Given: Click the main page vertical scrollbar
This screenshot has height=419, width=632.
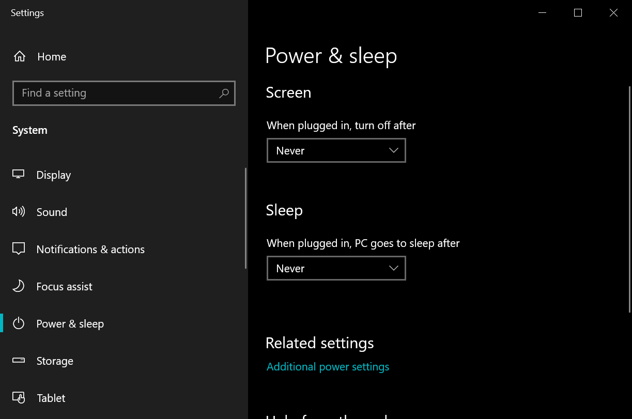Looking at the screenshot, I should tap(629, 199).
